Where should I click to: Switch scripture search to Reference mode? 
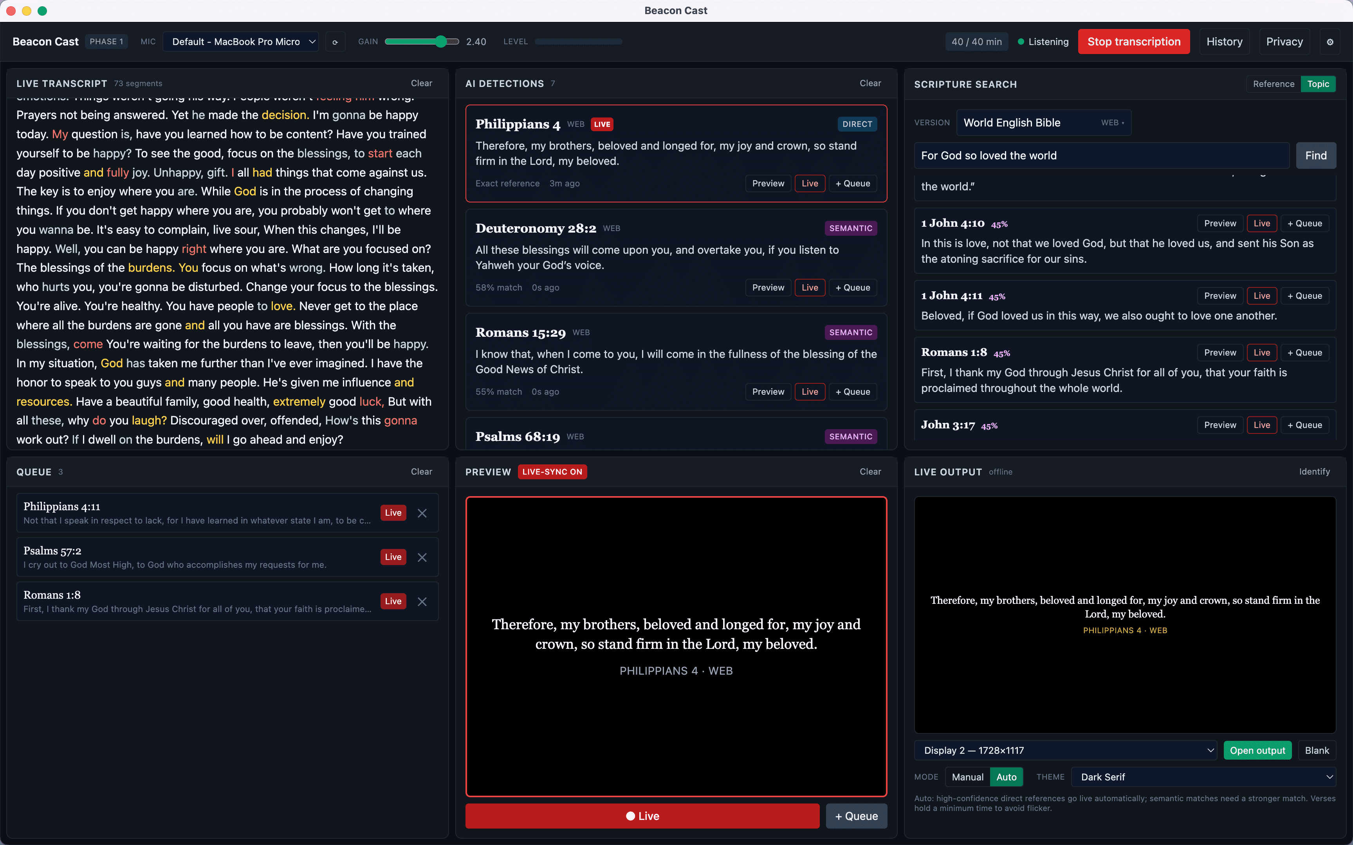(x=1273, y=84)
